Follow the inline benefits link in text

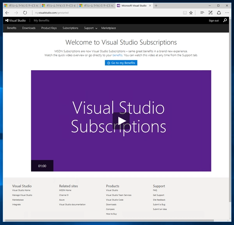117,55
